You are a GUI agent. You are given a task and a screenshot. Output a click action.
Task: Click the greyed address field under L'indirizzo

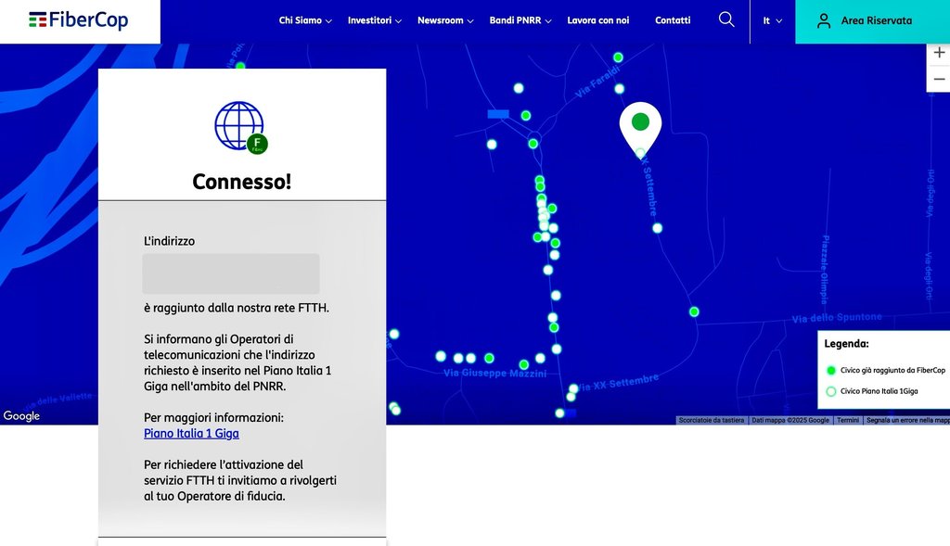point(231,273)
